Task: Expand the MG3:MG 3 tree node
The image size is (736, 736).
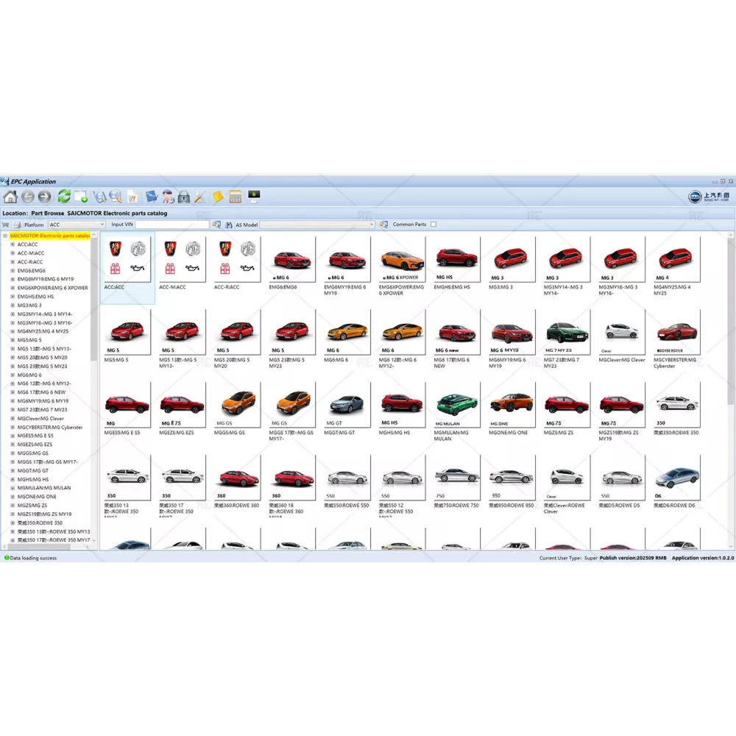Action: point(13,305)
